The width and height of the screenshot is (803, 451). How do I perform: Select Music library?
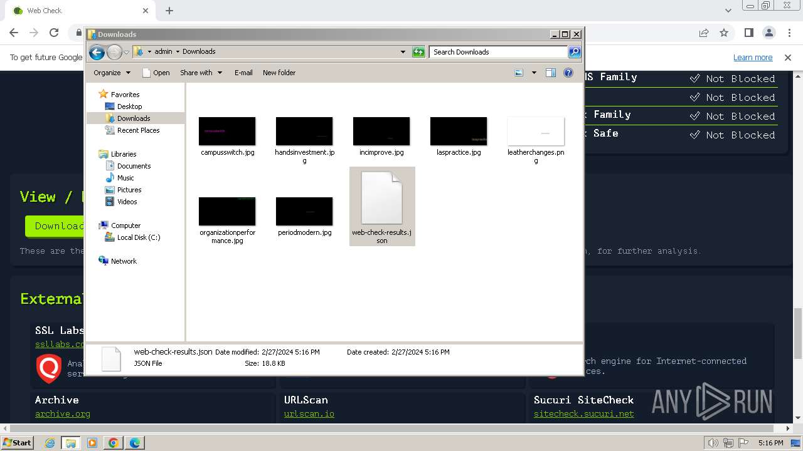coord(125,178)
